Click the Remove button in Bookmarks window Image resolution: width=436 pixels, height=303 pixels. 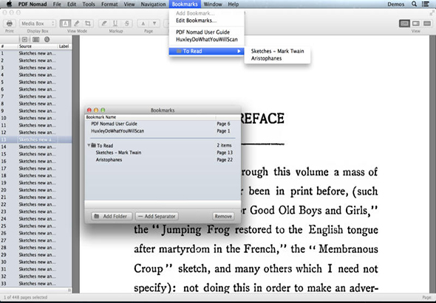tap(223, 216)
